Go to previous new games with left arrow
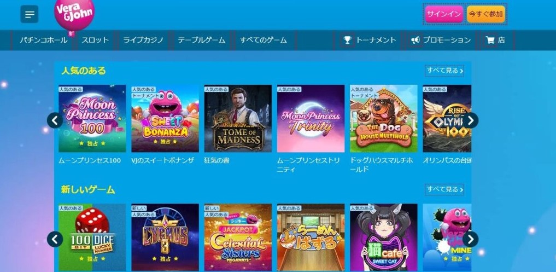 pyautogui.click(x=55, y=239)
